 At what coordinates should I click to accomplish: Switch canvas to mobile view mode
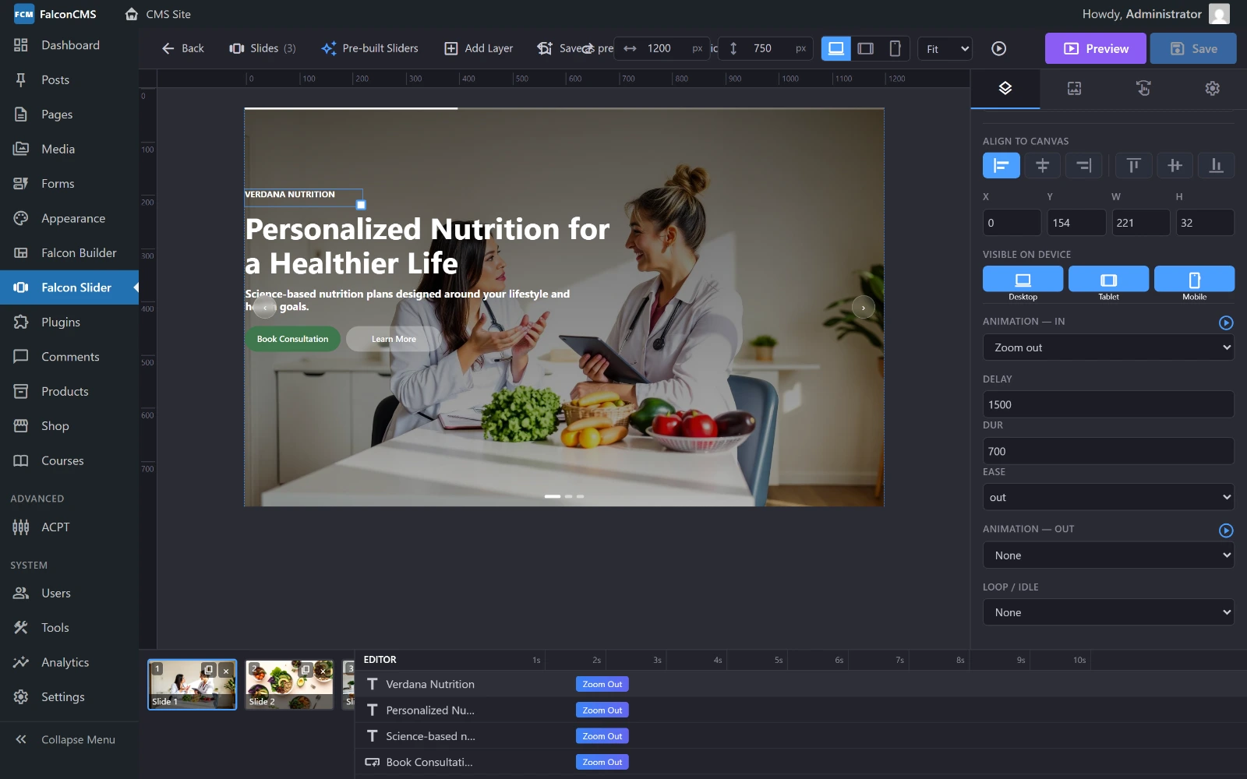click(895, 48)
